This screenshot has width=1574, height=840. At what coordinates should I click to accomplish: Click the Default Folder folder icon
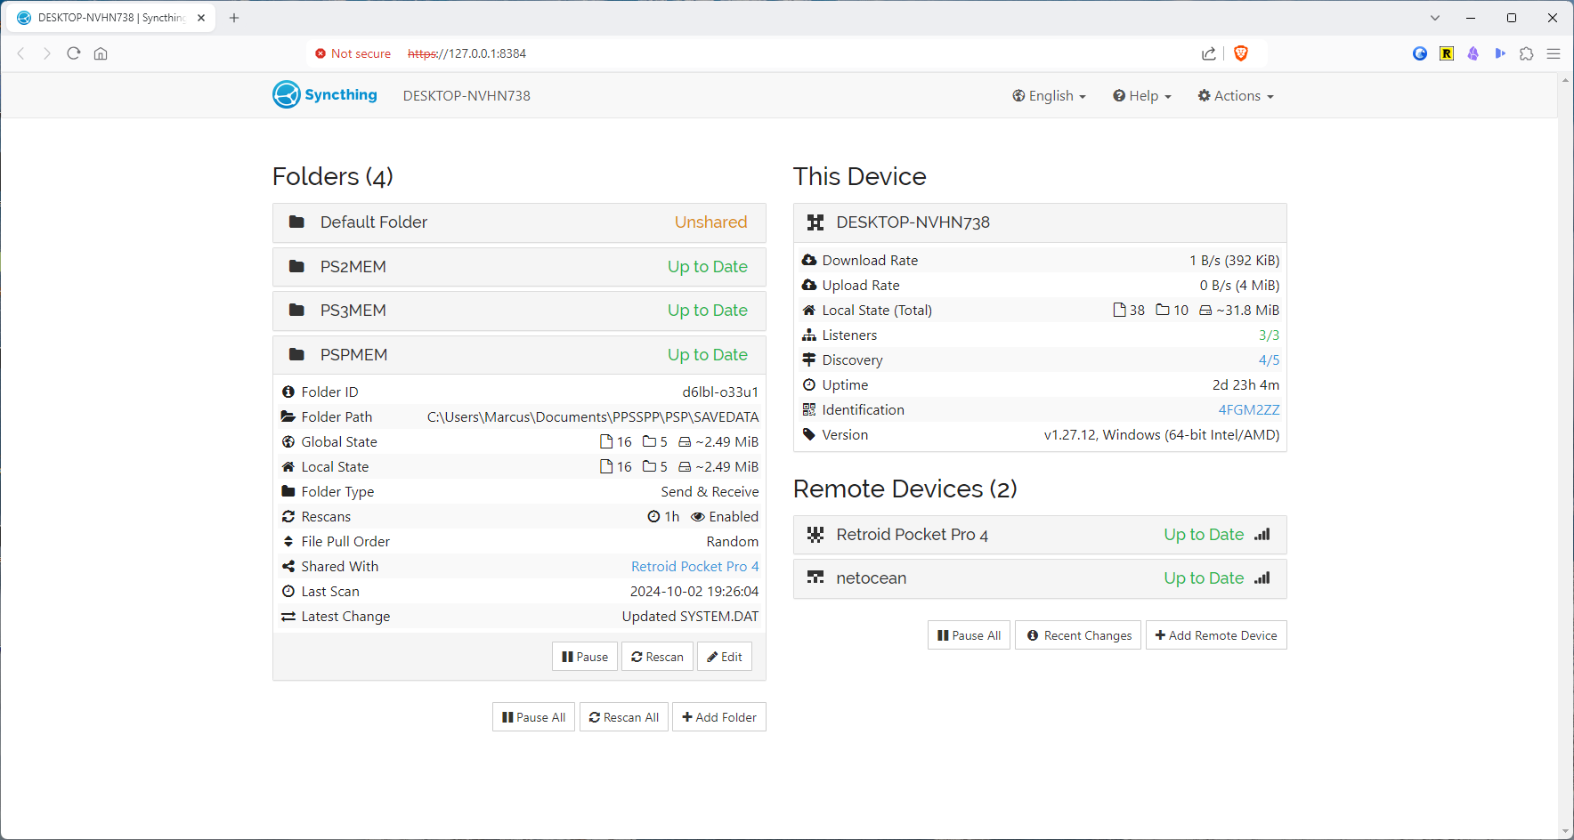point(297,222)
